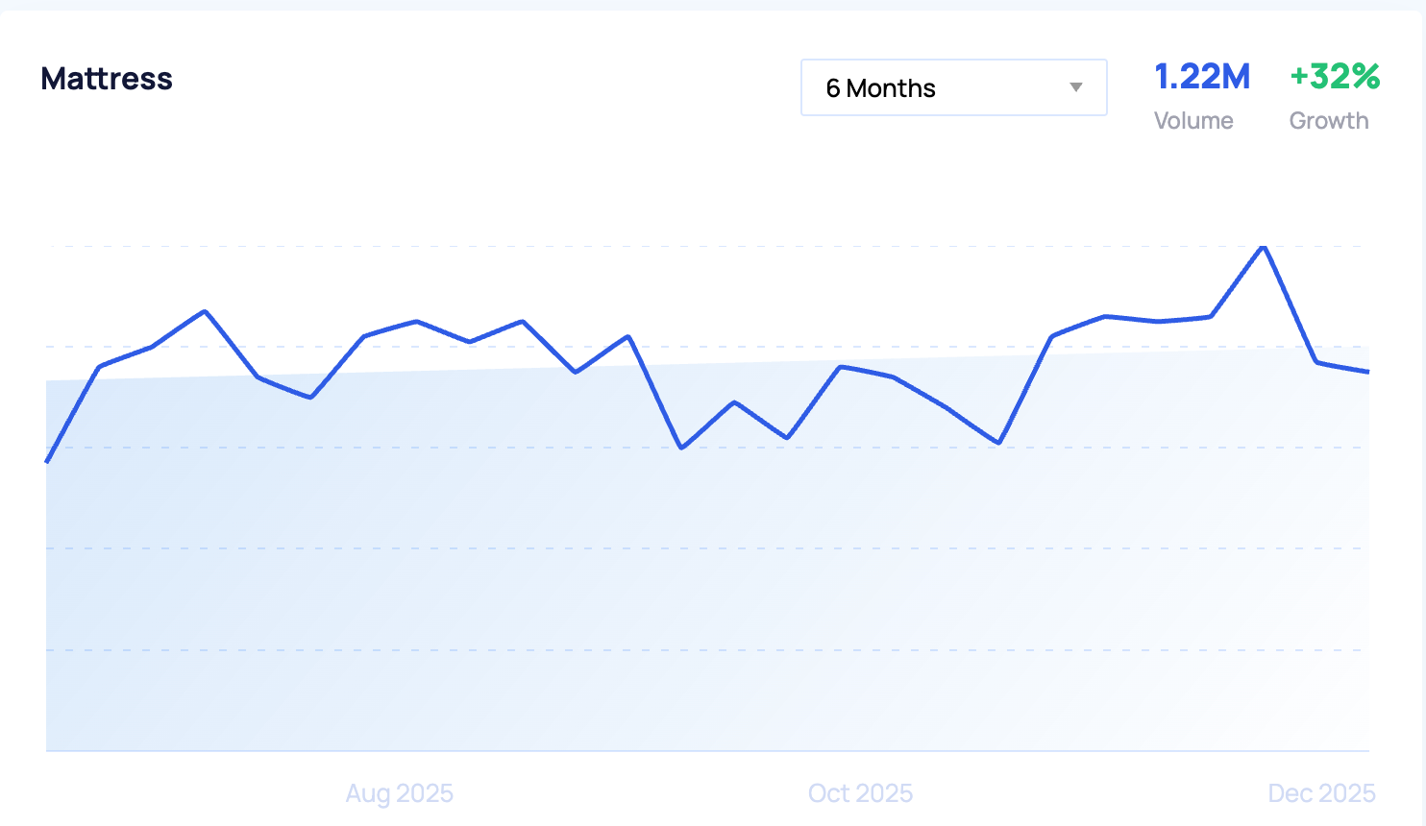Click the last low point before the final rise
The width and height of the screenshot is (1426, 826).
pyautogui.click(x=999, y=443)
